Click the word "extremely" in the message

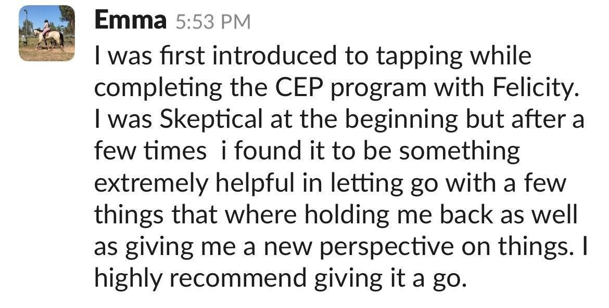tap(151, 183)
